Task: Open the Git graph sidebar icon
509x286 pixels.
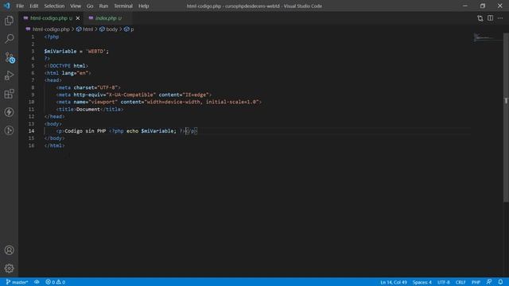Action: [x=9, y=130]
